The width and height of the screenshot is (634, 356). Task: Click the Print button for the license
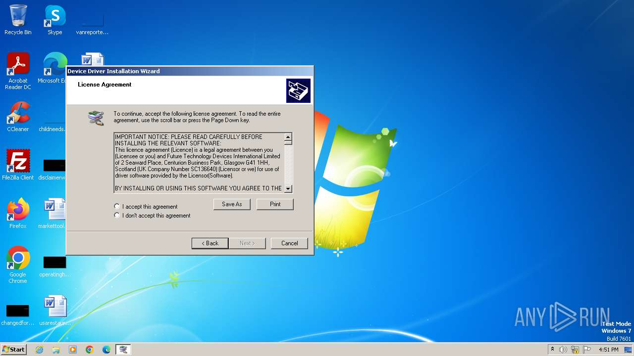pos(275,204)
